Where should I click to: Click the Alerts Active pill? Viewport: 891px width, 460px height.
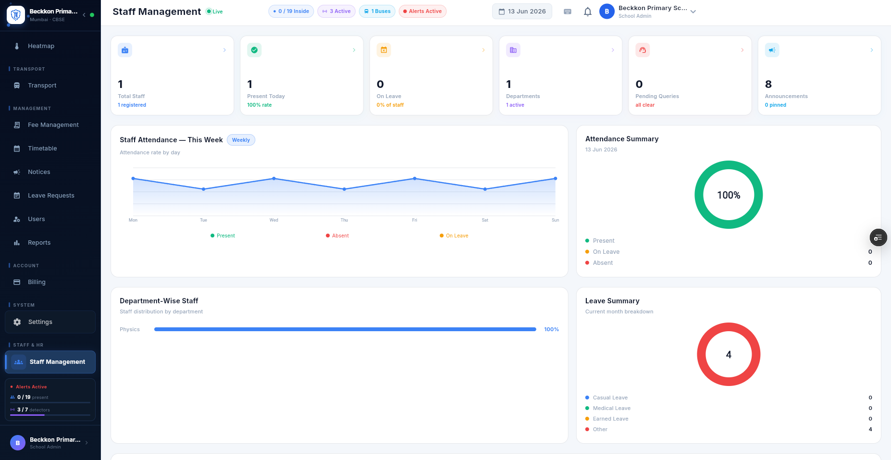coord(422,12)
